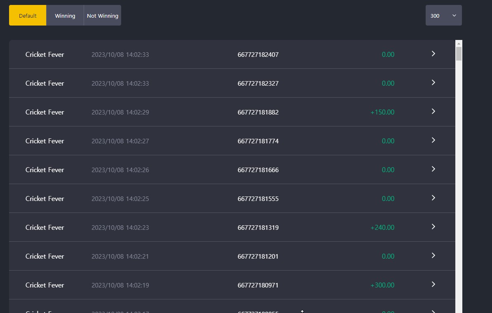Expand the +300.00 record chevron
Viewport: 492px width, 313px height.
433,285
